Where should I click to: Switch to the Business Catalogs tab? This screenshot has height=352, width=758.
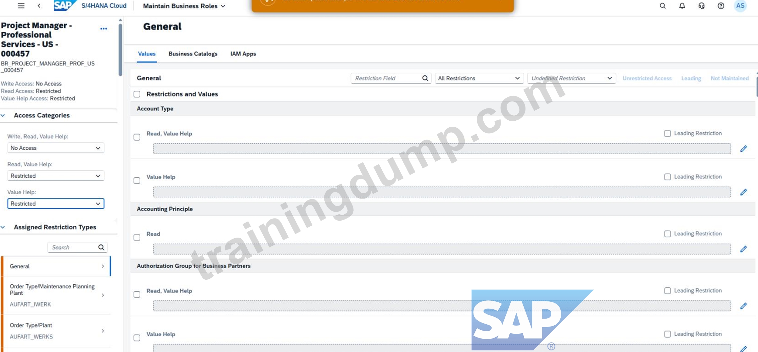tap(193, 54)
